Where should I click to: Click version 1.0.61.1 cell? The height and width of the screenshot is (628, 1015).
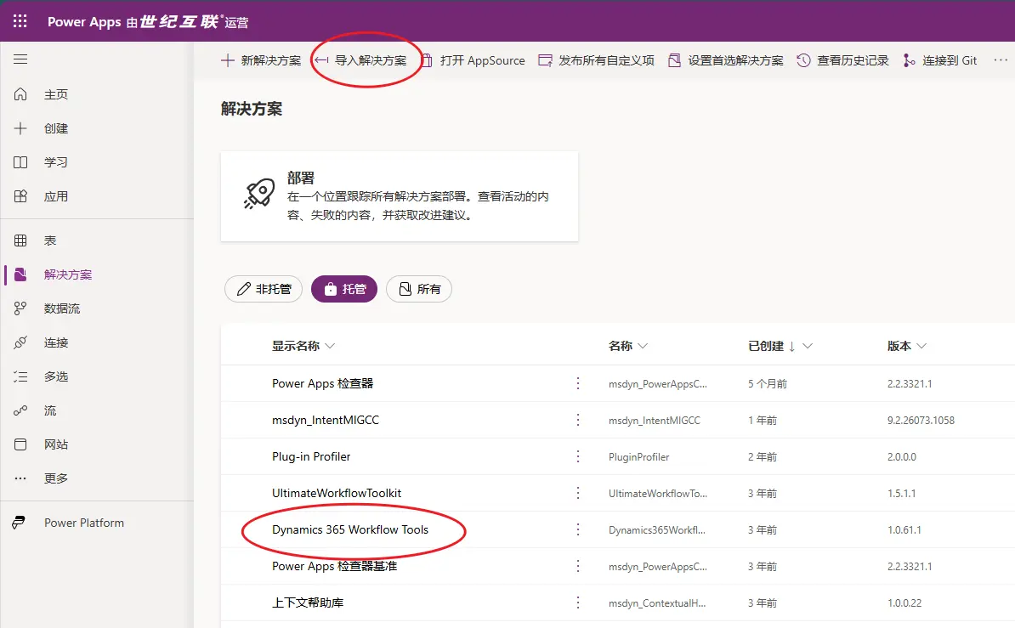pyautogui.click(x=904, y=529)
